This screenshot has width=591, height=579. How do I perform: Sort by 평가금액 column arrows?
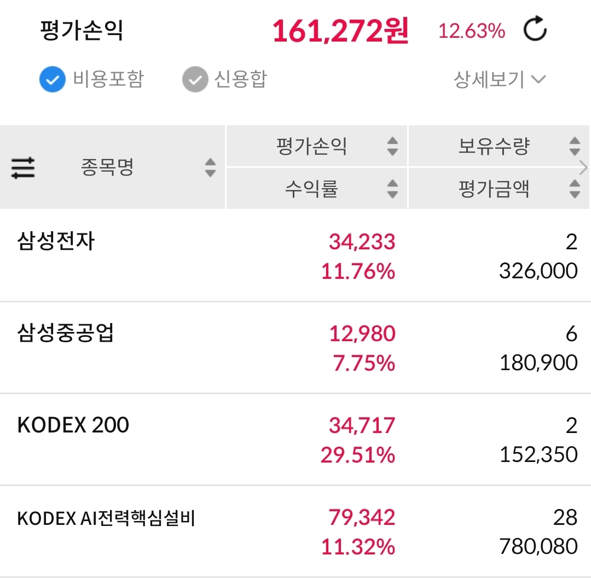(574, 189)
